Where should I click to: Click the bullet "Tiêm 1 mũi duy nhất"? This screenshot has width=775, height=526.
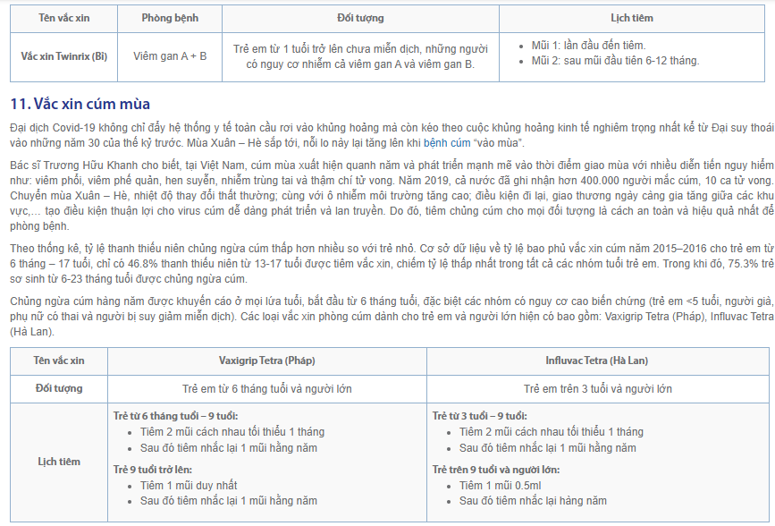click(x=189, y=485)
